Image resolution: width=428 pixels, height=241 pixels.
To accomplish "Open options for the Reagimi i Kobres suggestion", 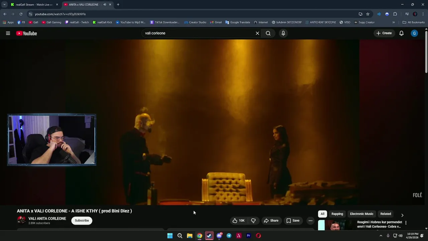I will pos(406,223).
